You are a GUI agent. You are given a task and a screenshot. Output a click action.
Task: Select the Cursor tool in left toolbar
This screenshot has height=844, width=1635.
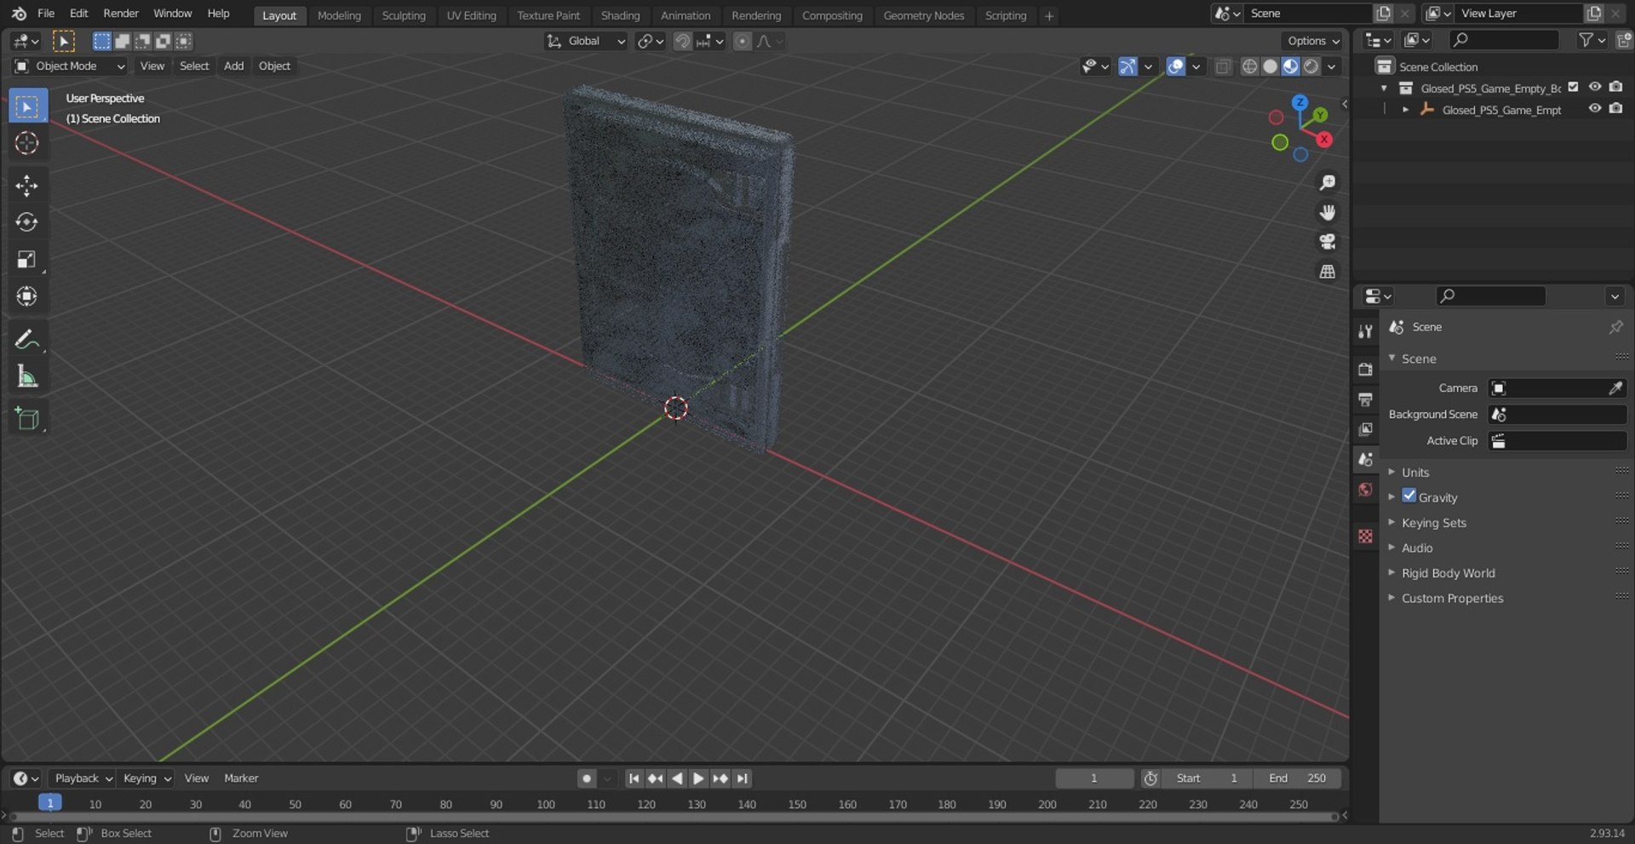(27, 143)
